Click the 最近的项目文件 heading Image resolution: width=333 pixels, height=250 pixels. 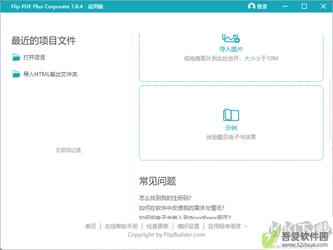pyautogui.click(x=43, y=41)
